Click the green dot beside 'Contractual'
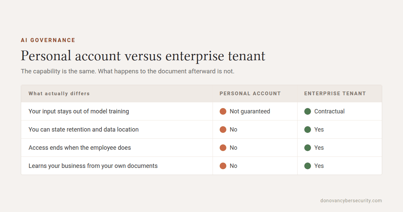 [x=308, y=111]
